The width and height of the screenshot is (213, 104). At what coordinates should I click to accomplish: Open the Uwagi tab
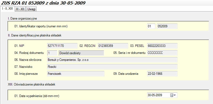pyautogui.click(x=31, y=9)
